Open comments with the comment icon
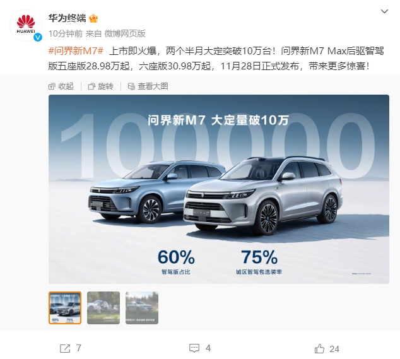 click(x=194, y=348)
